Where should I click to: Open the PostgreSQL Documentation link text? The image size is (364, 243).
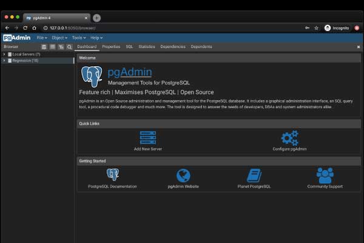click(x=112, y=187)
